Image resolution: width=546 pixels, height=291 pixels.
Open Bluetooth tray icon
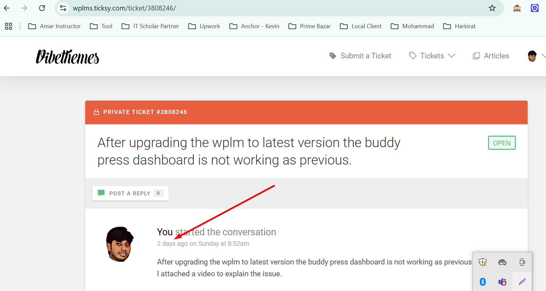[x=483, y=282]
